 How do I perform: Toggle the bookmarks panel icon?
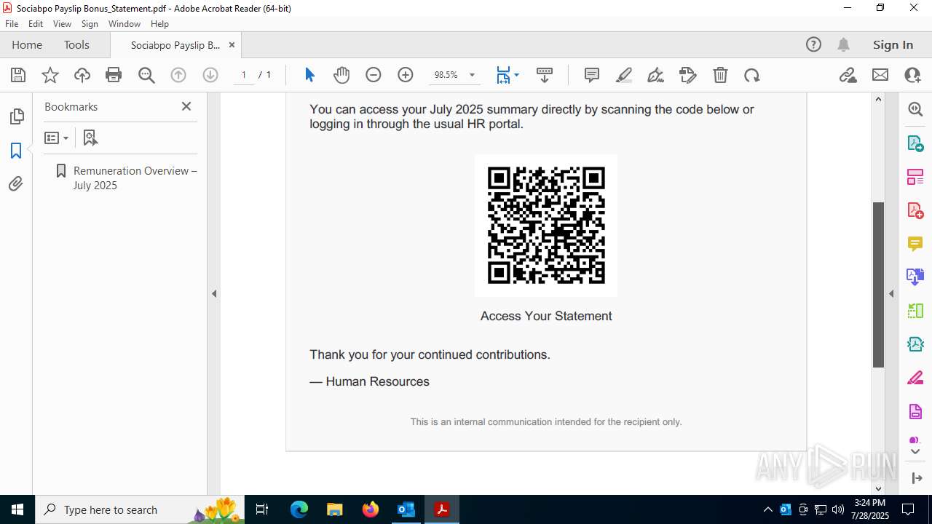(x=16, y=151)
